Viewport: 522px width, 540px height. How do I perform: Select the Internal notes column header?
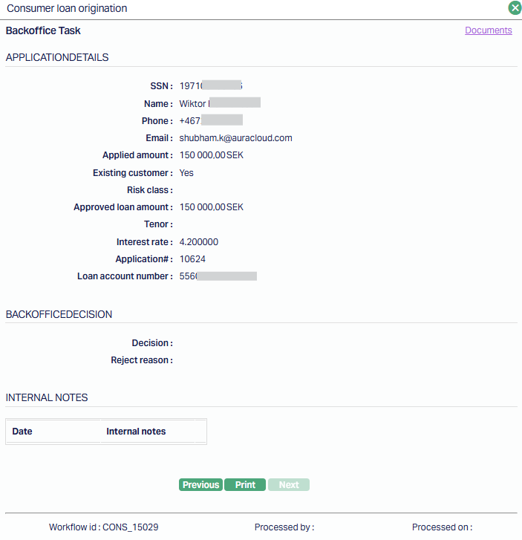click(136, 432)
